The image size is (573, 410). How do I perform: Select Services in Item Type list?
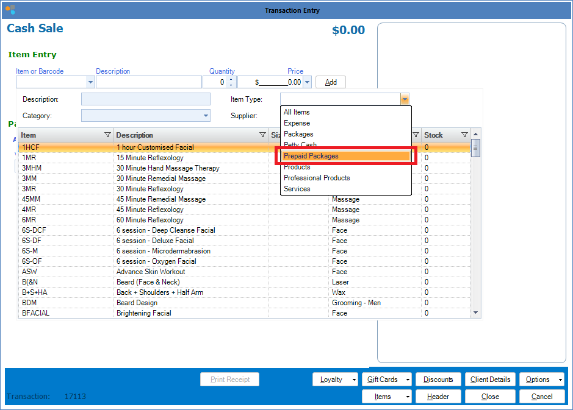point(297,189)
